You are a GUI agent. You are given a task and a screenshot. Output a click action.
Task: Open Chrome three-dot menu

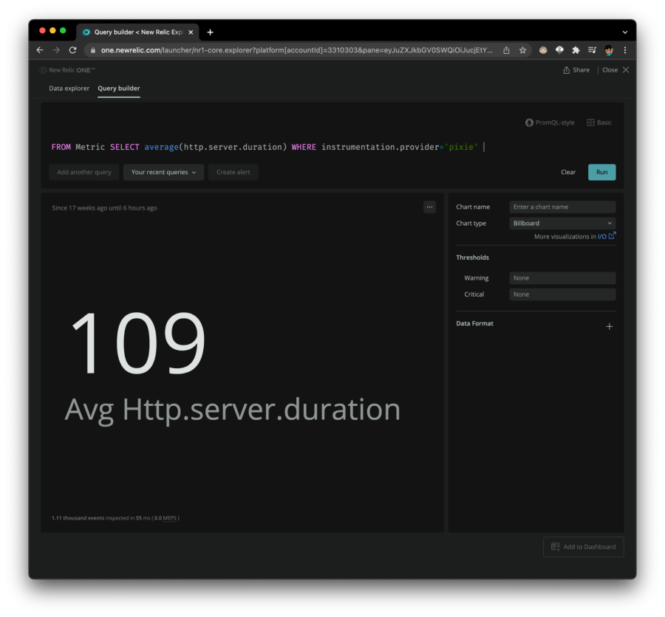tap(625, 50)
